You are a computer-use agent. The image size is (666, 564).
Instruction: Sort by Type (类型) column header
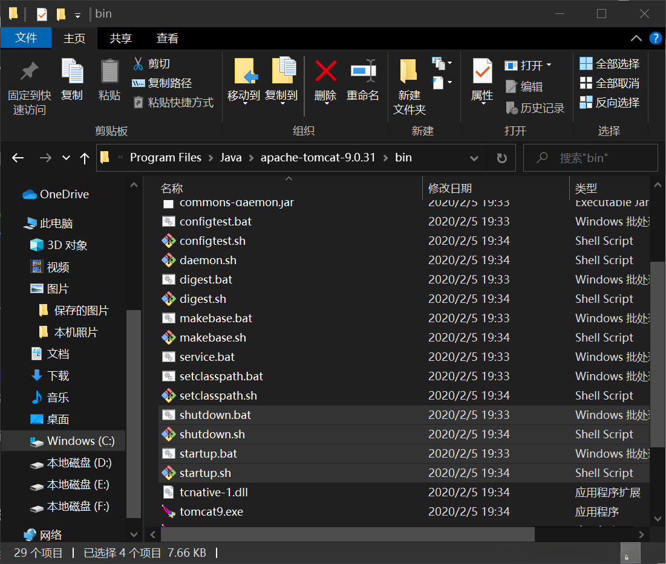point(586,188)
